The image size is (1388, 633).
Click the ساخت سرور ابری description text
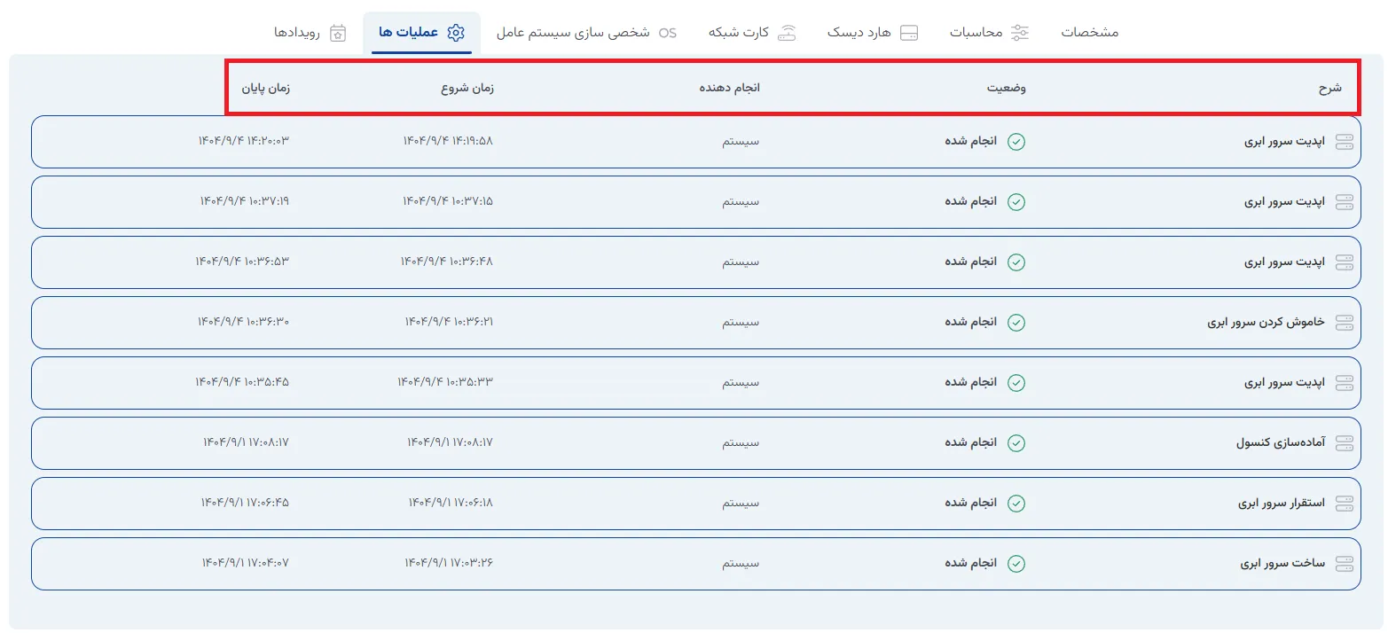(x=1282, y=564)
